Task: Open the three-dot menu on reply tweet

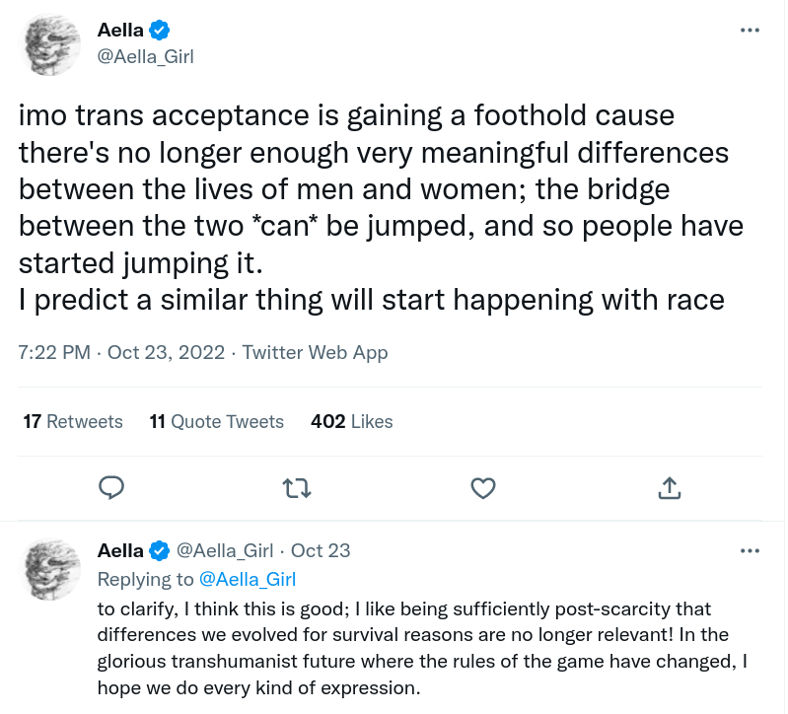Action: point(750,551)
